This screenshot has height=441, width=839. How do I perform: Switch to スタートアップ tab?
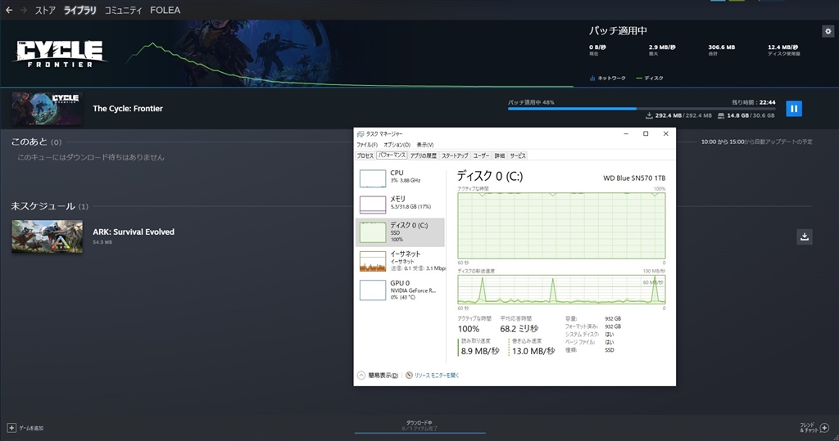pos(455,155)
